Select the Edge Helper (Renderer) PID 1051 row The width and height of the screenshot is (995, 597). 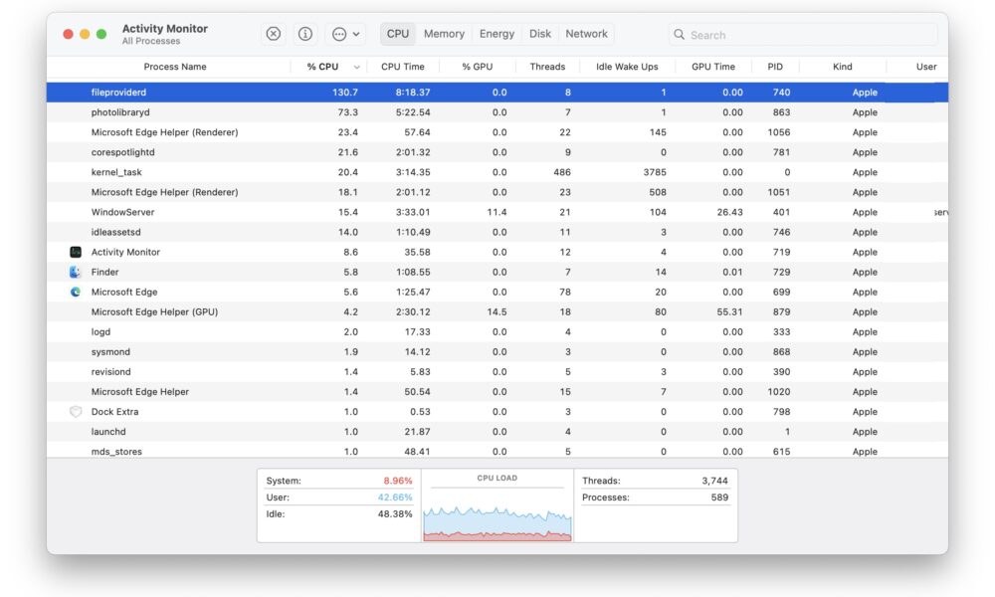click(x=497, y=192)
